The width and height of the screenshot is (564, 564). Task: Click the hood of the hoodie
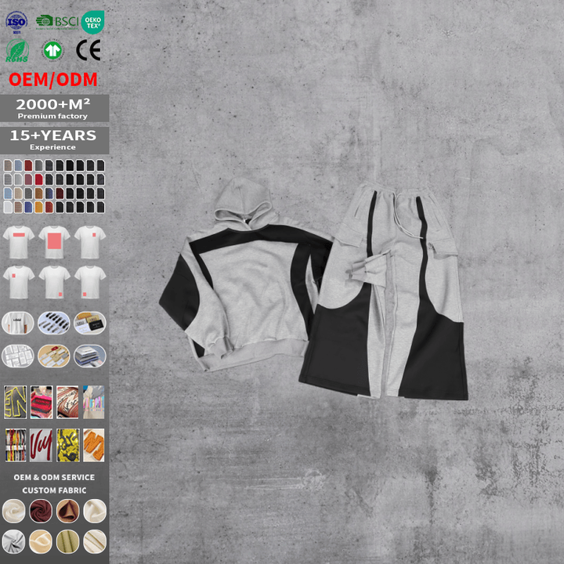[x=243, y=203]
